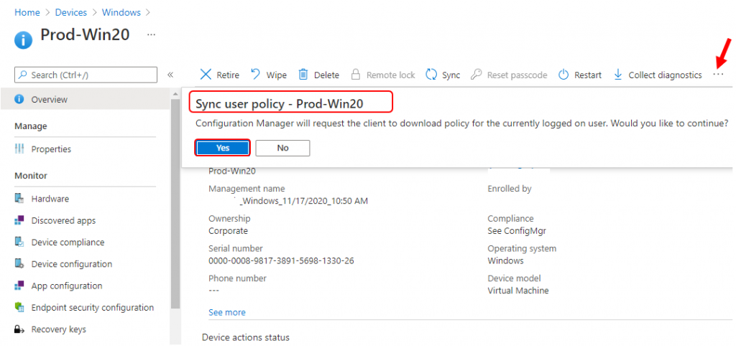
Task: Click the App configuration icon
Action: (19, 286)
